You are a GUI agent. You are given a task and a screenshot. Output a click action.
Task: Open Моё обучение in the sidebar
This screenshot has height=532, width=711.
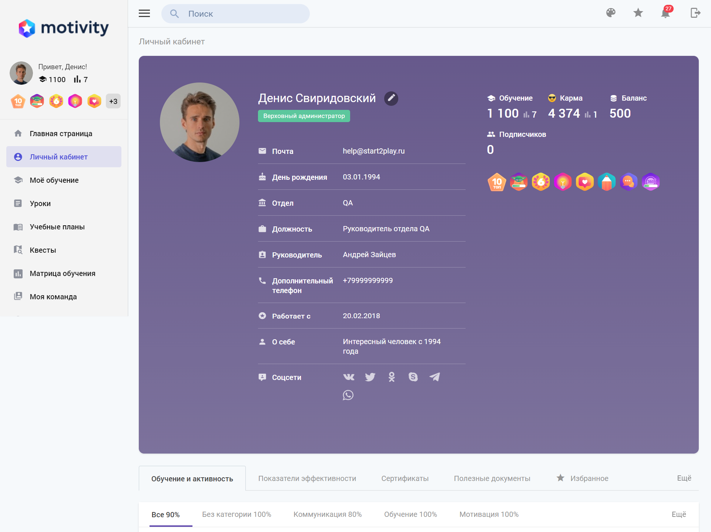(54, 180)
